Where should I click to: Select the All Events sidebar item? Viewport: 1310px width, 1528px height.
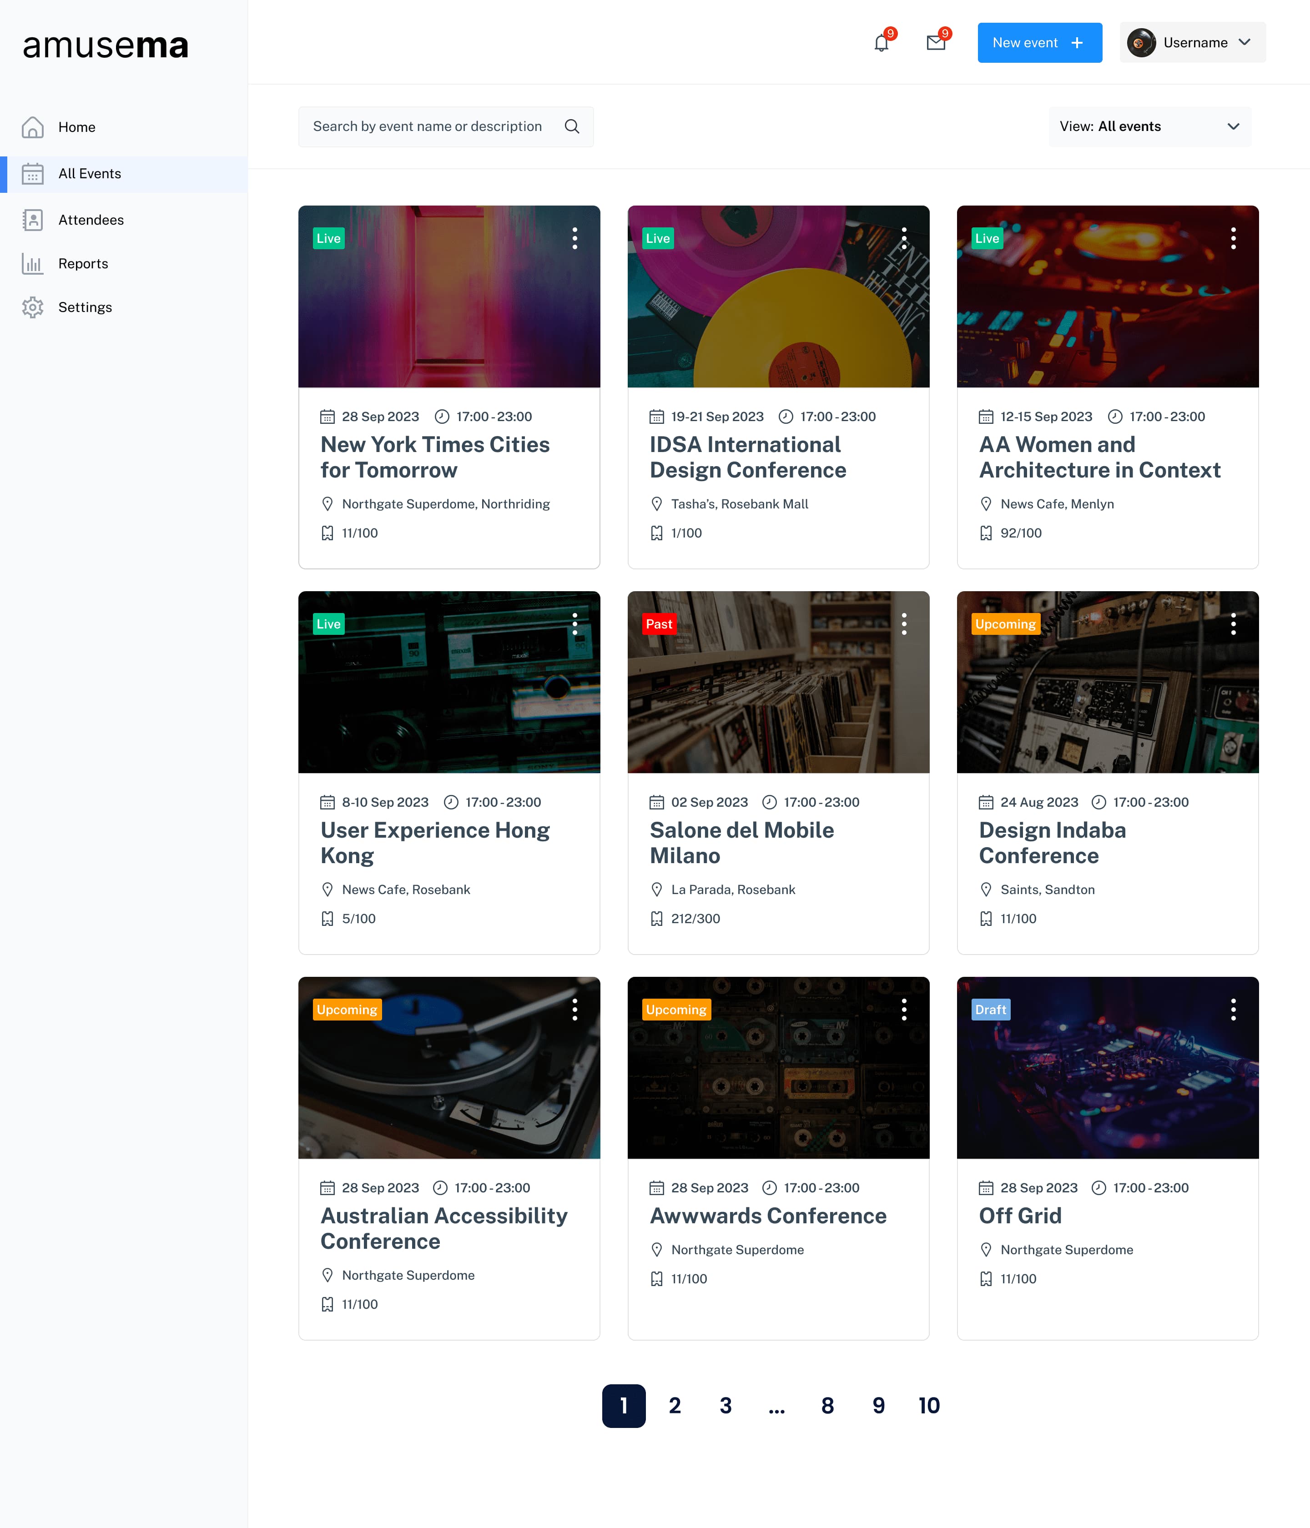tap(89, 173)
